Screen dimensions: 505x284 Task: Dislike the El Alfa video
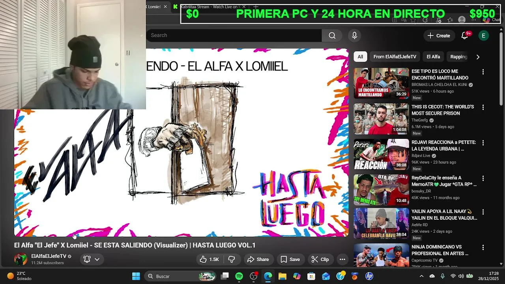point(232,259)
